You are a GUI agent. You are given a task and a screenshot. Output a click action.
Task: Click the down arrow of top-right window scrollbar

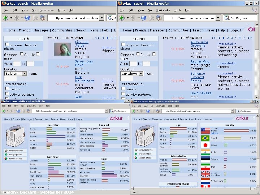click(256, 97)
